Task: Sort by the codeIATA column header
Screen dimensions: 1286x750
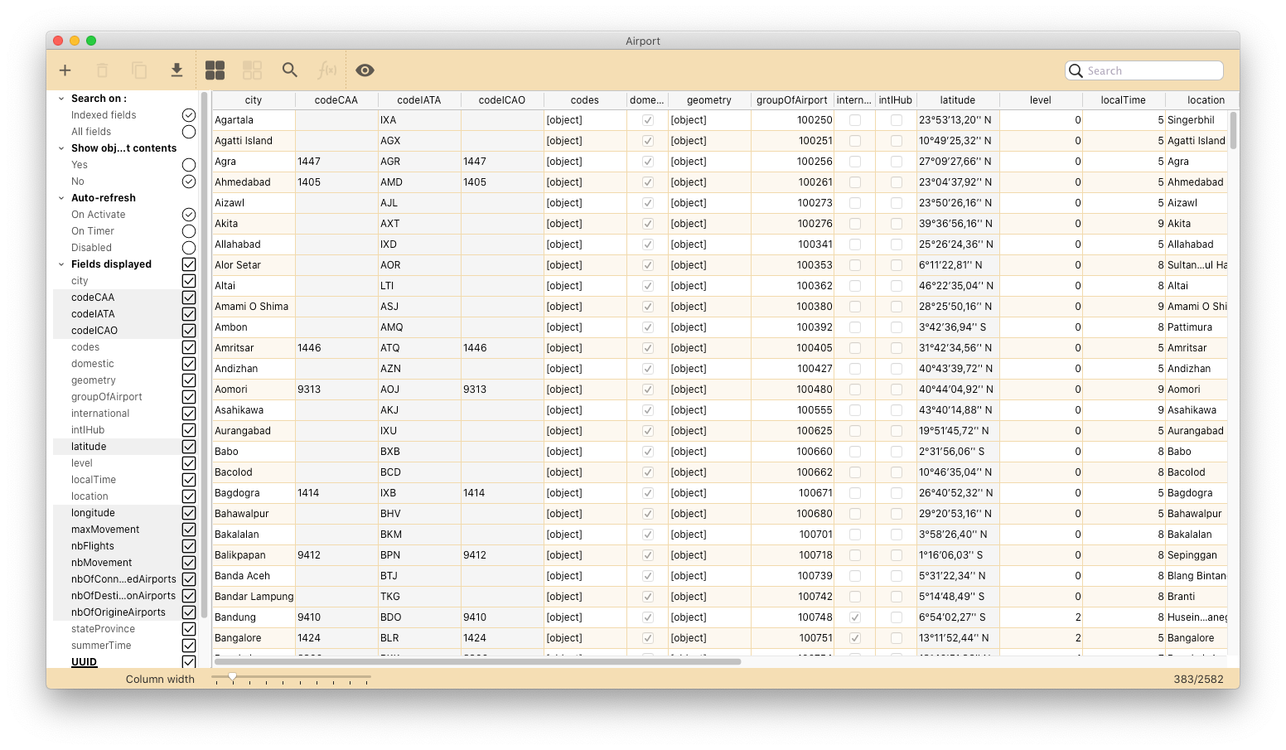Action: pos(419,100)
